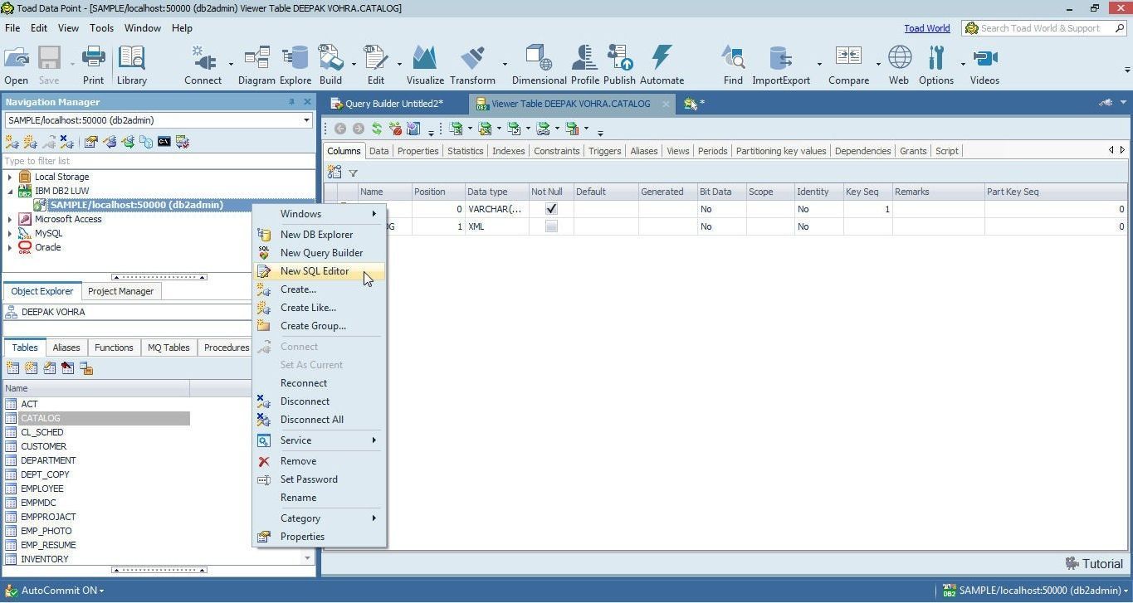Open the Tools menu
Image resolution: width=1133 pixels, height=603 pixels.
[101, 27]
